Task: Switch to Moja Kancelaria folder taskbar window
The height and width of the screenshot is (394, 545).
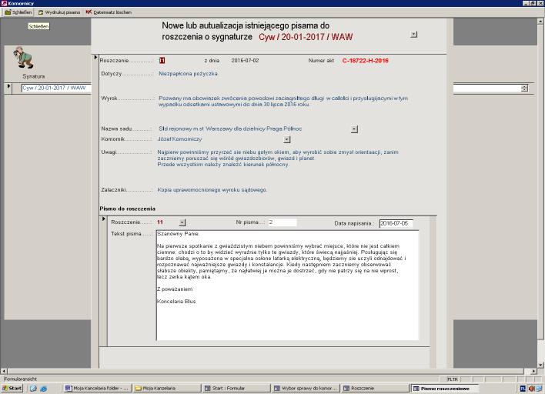Action: (97, 389)
